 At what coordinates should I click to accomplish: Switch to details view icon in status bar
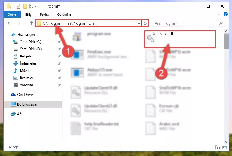(218, 147)
